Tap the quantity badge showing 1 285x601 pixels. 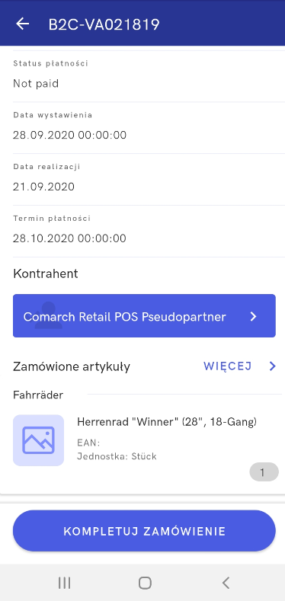(x=264, y=472)
